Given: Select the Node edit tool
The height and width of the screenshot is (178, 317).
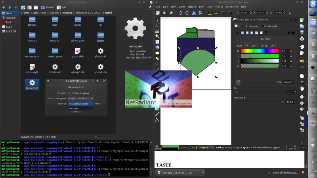Looking at the screenshot, I should pos(157,25).
